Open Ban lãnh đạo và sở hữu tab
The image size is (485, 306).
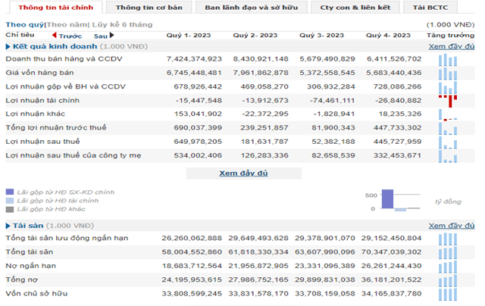tap(252, 8)
